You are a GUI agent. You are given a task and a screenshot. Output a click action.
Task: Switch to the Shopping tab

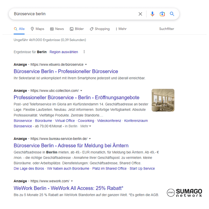(100, 29)
